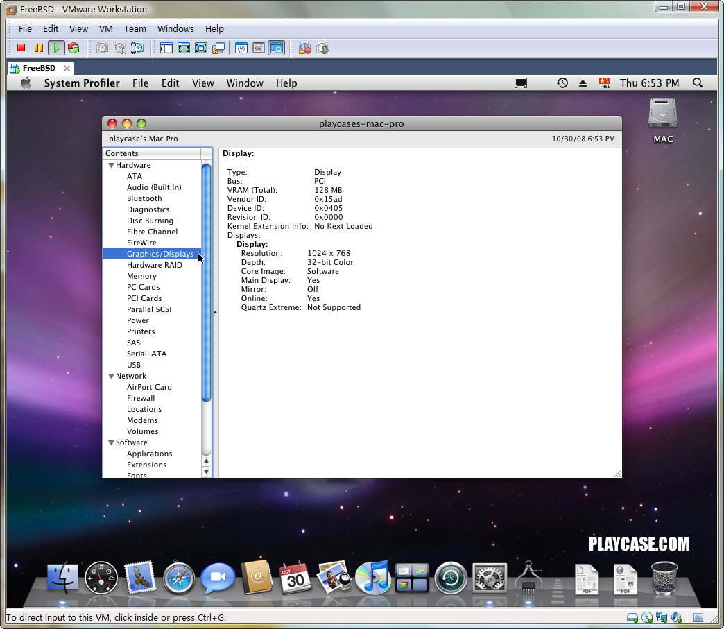This screenshot has width=724, height=629.
Task: Select Audio (Built In) in Contents
Action: (x=154, y=187)
